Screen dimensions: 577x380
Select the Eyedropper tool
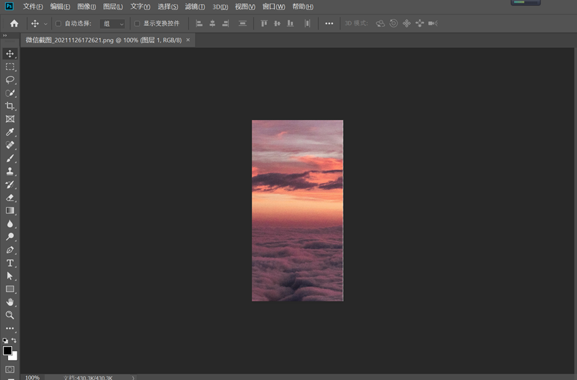click(10, 132)
